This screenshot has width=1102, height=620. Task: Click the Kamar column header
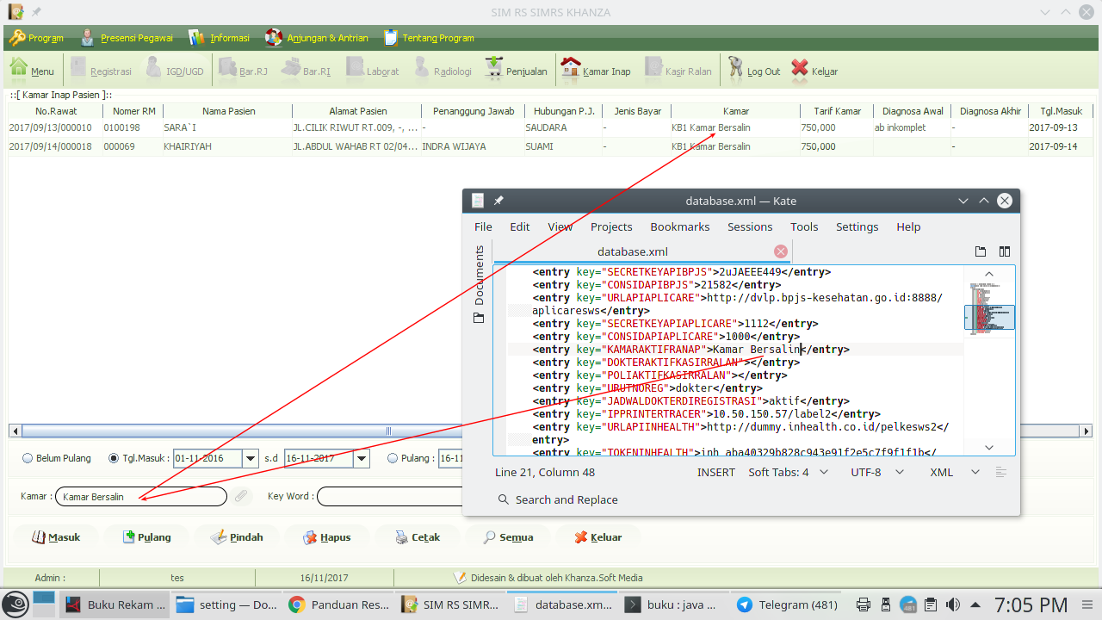[736, 111]
